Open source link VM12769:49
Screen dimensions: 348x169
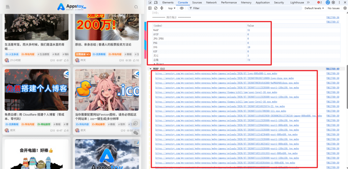point(333,69)
